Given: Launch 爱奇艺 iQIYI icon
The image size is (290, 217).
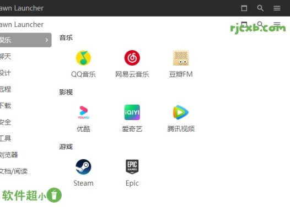Looking at the screenshot, I should [132, 112].
